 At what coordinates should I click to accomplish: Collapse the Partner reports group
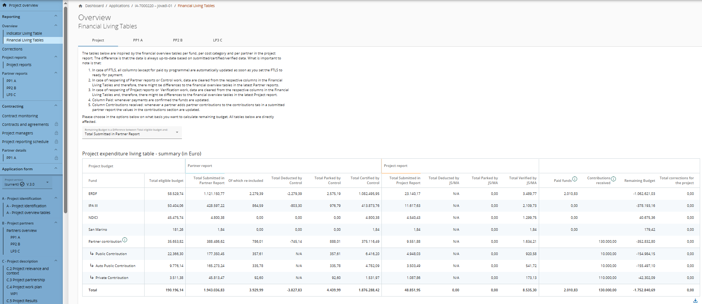coord(56,73)
